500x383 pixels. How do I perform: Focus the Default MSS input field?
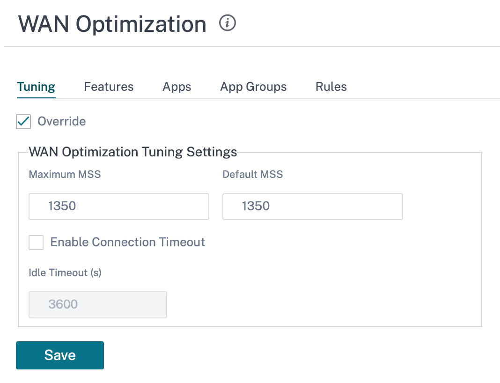tap(313, 206)
